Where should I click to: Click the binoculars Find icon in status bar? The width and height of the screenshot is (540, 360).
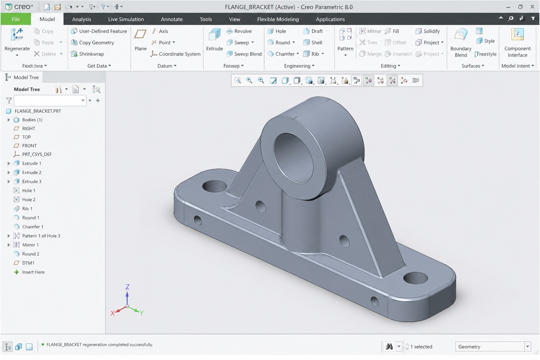(x=389, y=347)
